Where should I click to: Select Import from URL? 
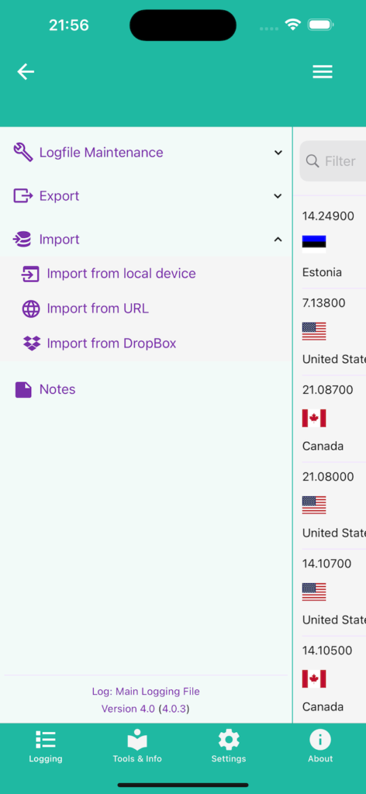pyautogui.click(x=98, y=309)
